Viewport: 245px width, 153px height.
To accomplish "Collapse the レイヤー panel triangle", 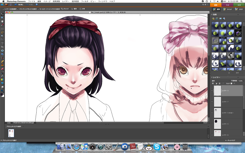I will tap(212, 77).
